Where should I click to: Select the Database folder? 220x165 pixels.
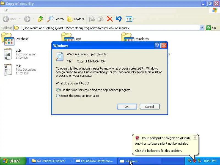point(15,39)
